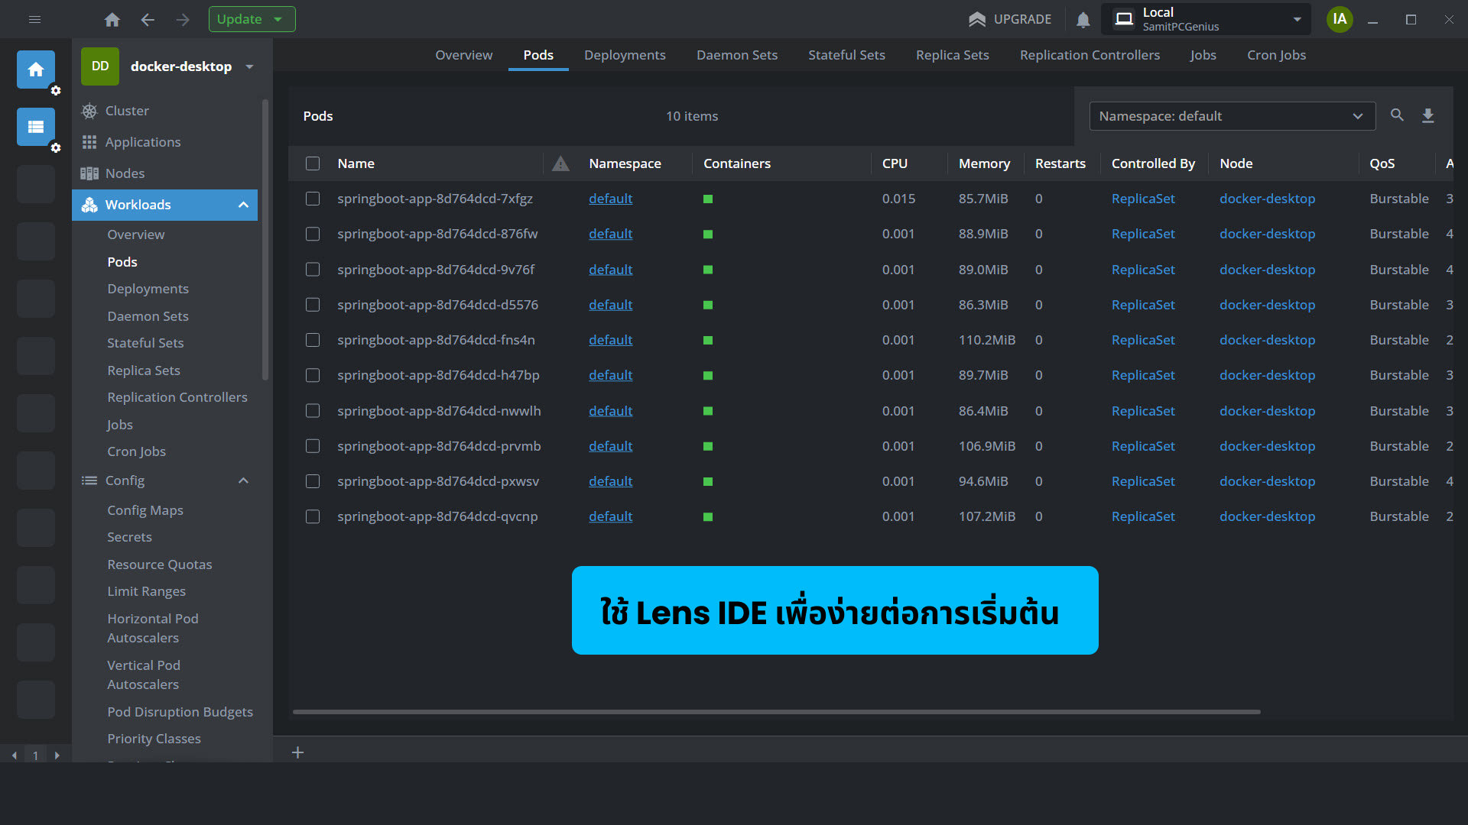Viewport: 1468px width, 825px height.
Task: Open docker-desktop node link for pod qvcnp
Action: [x=1267, y=516]
